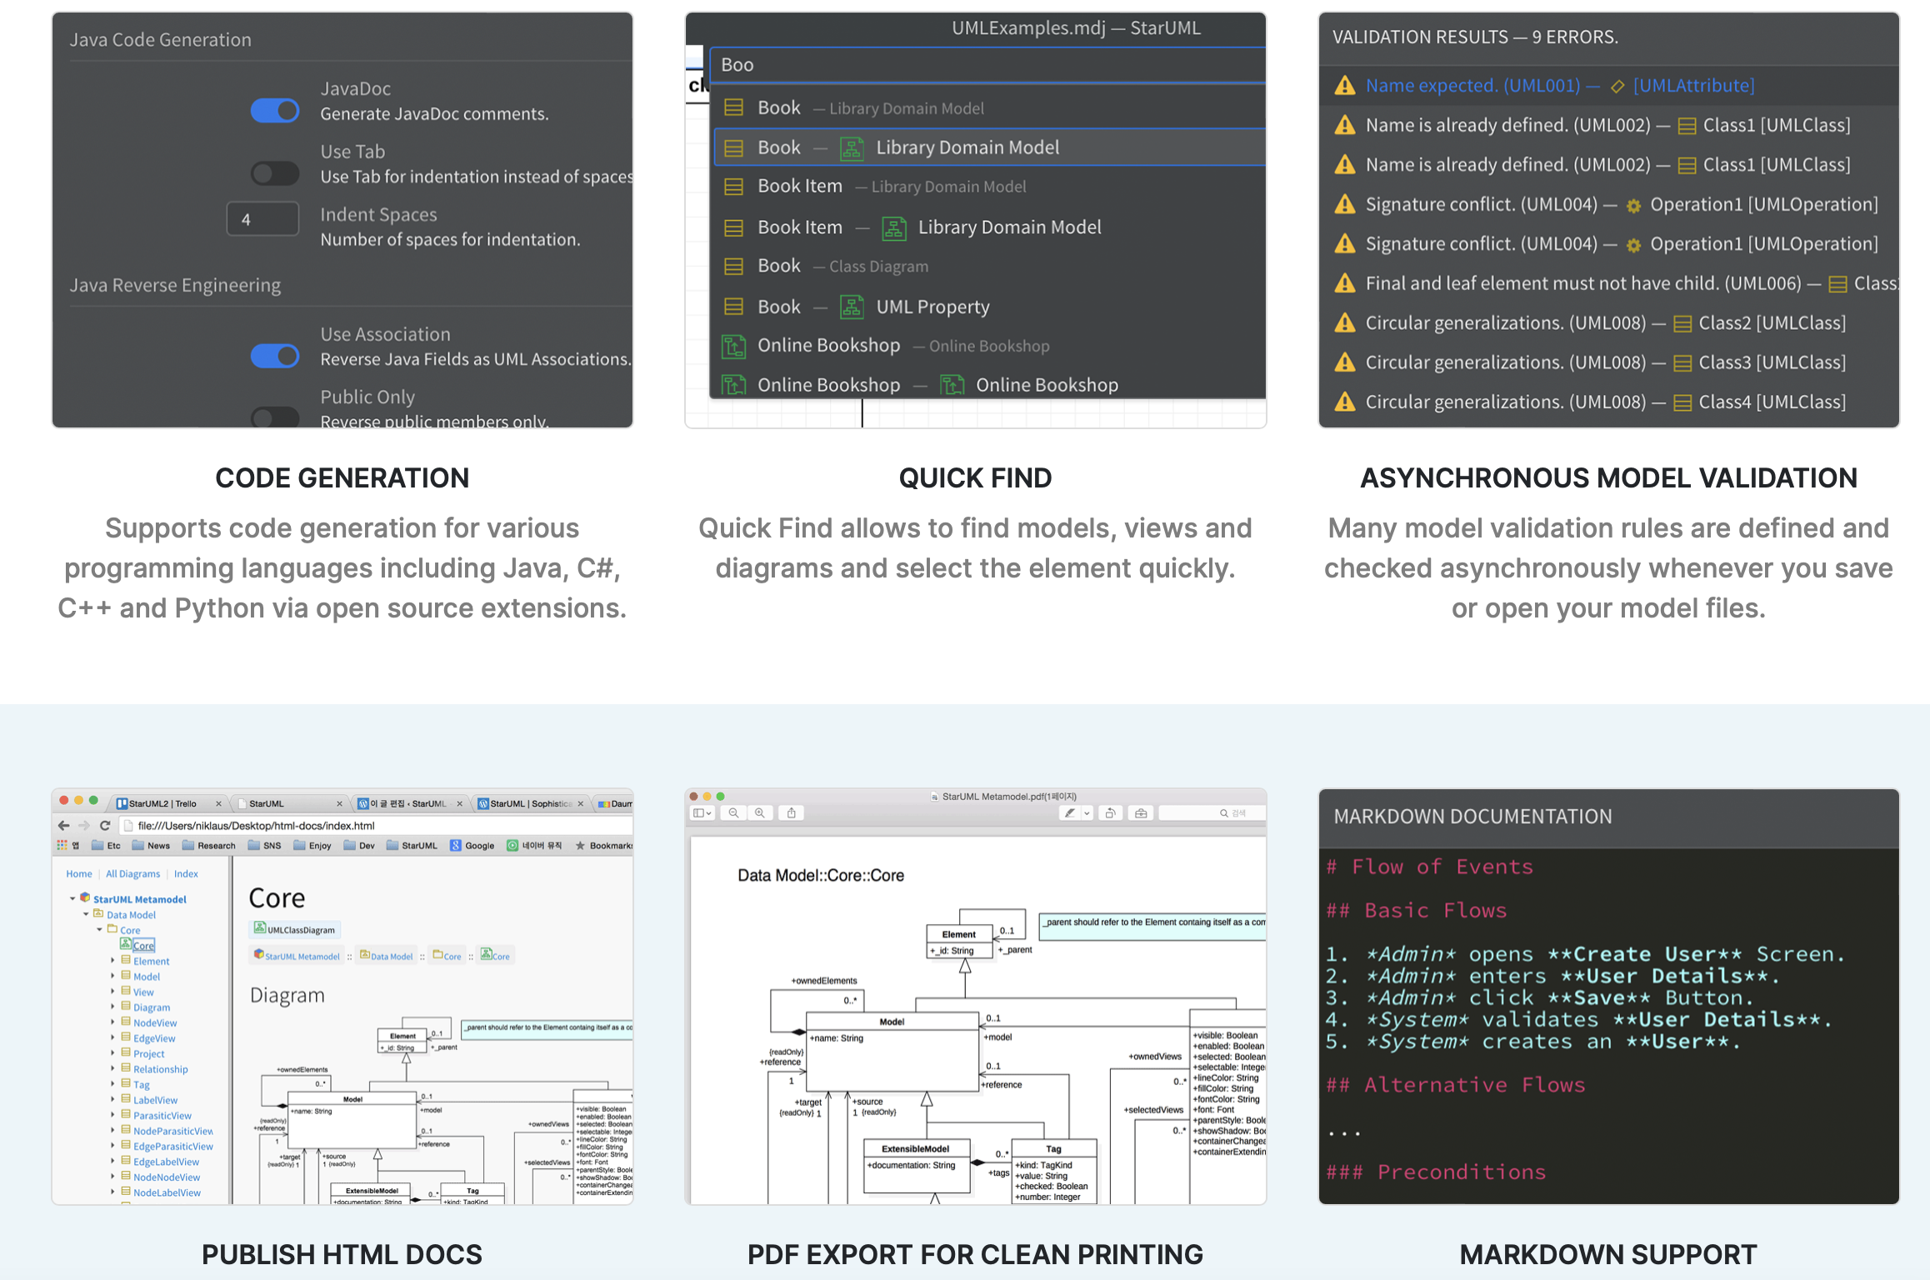Collapse the StarUML Metamodel tree node
Image resolution: width=1930 pixels, height=1280 pixels.
pos(72,898)
